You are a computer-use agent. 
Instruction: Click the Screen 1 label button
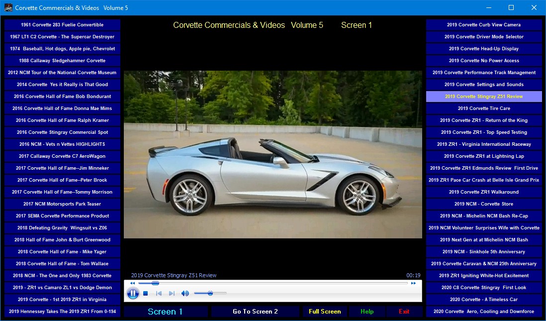[x=166, y=312]
